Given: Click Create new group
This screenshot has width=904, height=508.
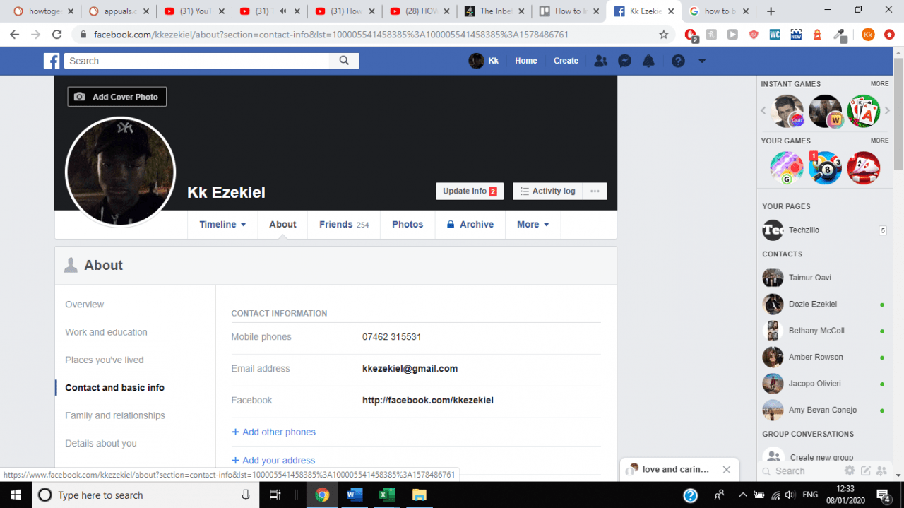Looking at the screenshot, I should [x=821, y=457].
